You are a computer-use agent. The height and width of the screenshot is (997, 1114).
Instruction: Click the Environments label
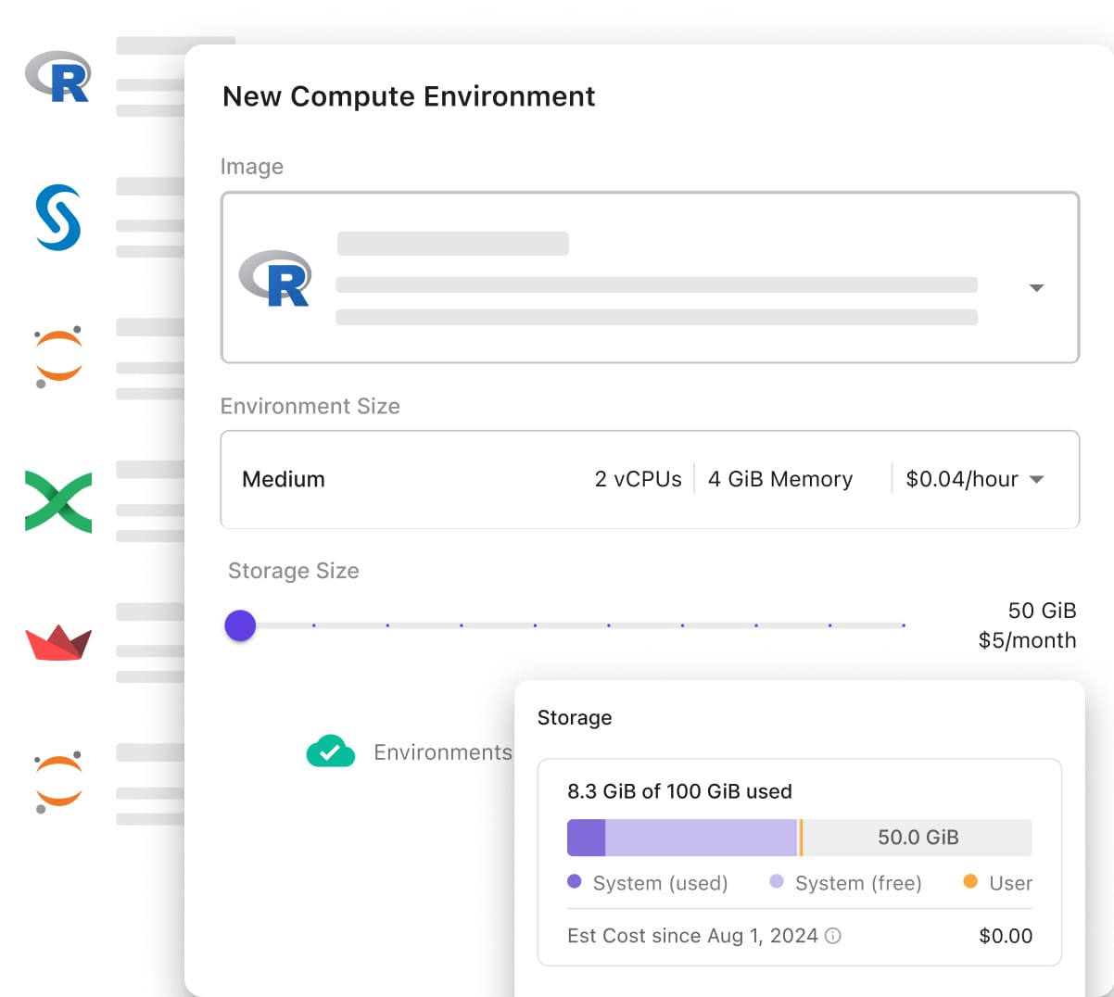[x=443, y=752]
